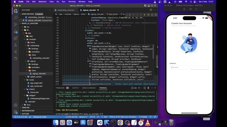The width and height of the screenshot is (227, 127).
Task: Click the First name field in simulator
Action: pos(179,67)
